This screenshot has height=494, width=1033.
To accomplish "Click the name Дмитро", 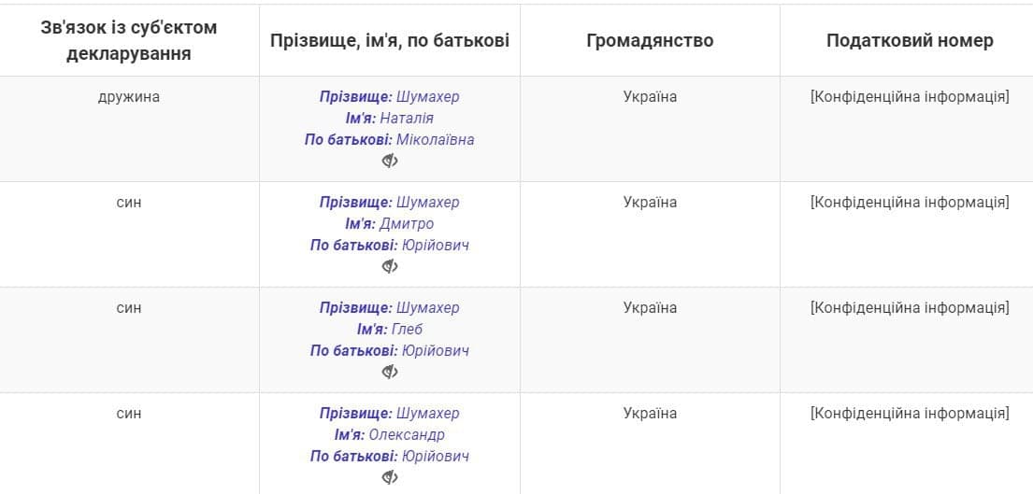I will pos(407,223).
